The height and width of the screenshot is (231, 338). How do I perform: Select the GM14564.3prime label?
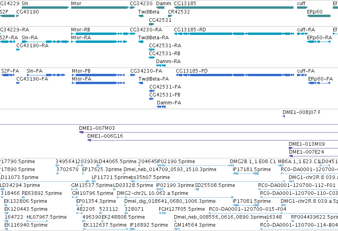[195, 225]
